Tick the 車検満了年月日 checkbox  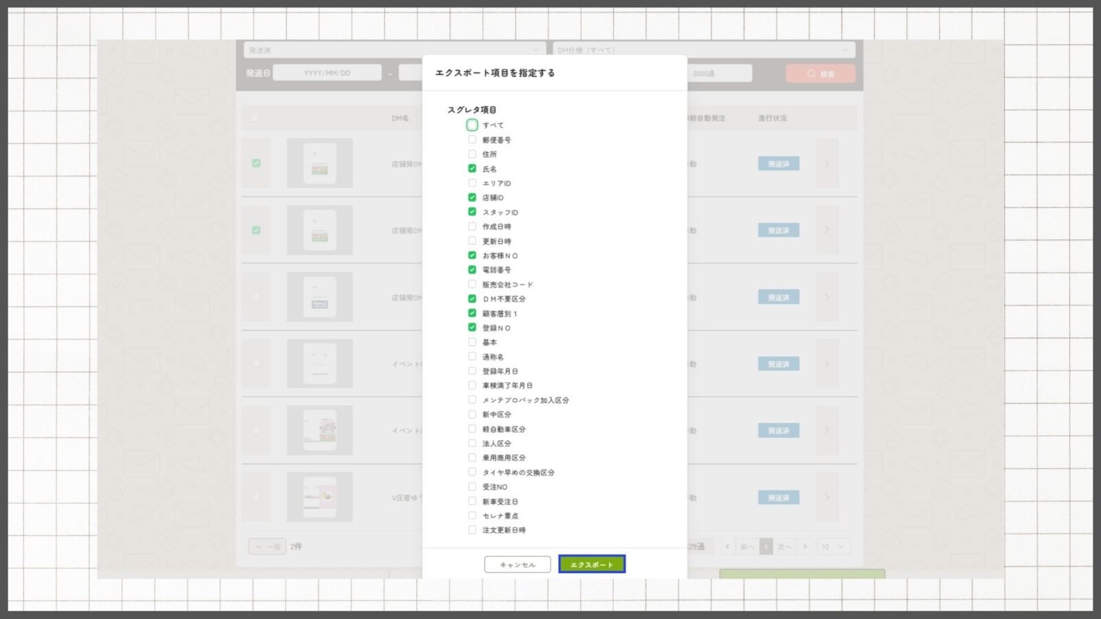(472, 385)
